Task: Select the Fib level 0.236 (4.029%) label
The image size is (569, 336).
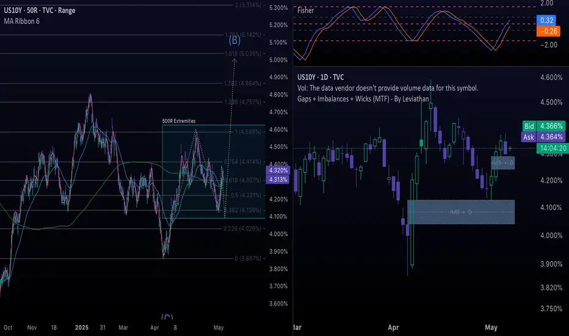Action: (242, 228)
